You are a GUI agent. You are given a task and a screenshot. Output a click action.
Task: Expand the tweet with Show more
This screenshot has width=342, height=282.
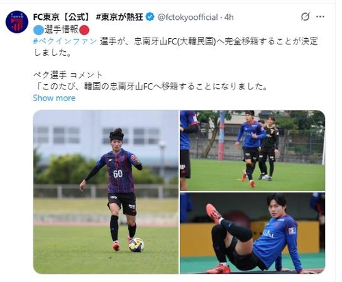pyautogui.click(x=54, y=98)
